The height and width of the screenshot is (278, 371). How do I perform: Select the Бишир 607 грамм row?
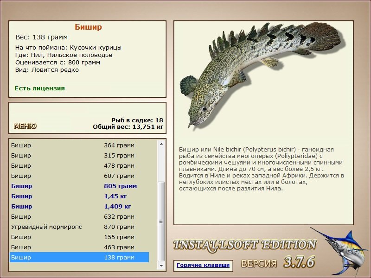(x=79, y=176)
